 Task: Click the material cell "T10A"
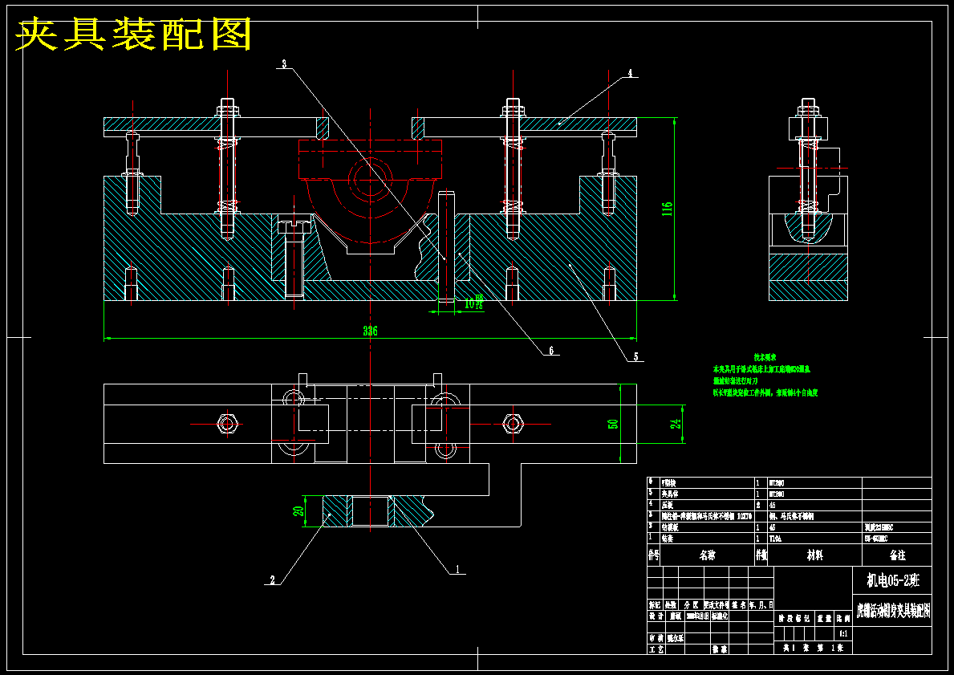click(x=776, y=539)
